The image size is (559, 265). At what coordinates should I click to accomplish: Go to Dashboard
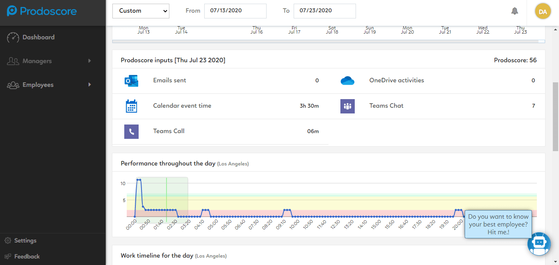39,37
